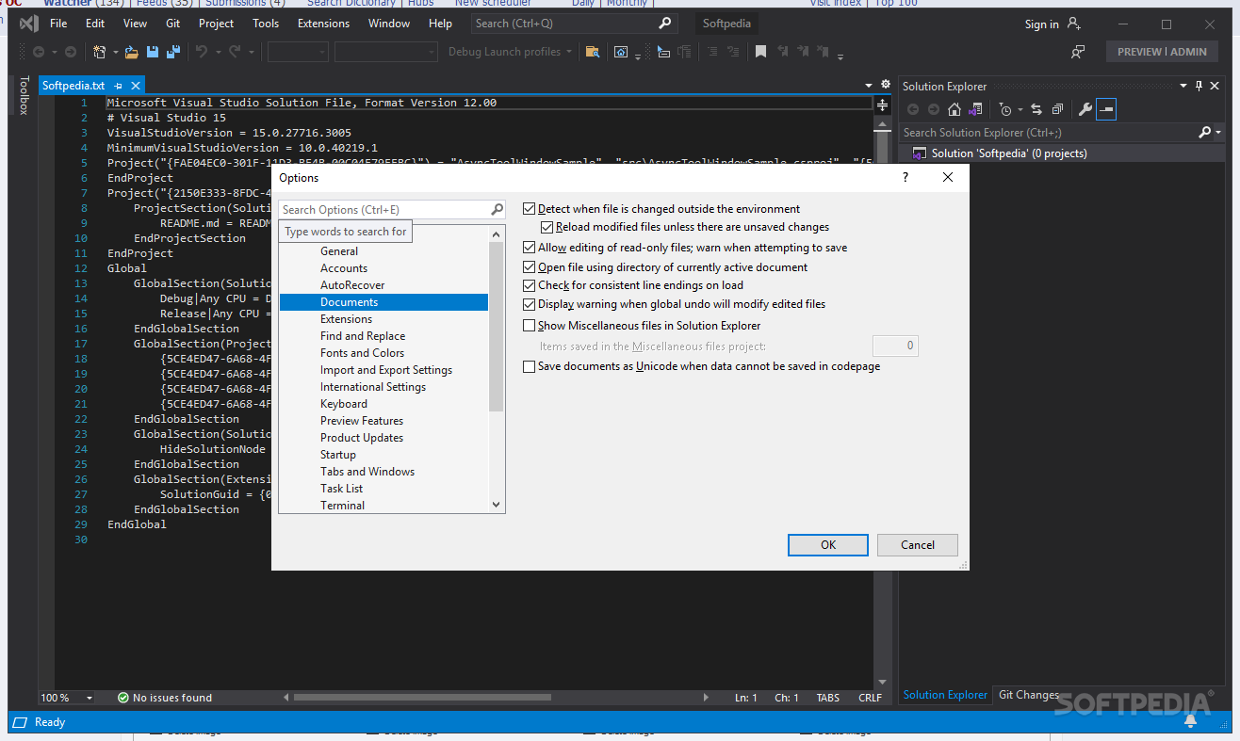Enable Save documents as Unicode checkbox
Viewport: 1240px width, 741px height.
[529, 366]
